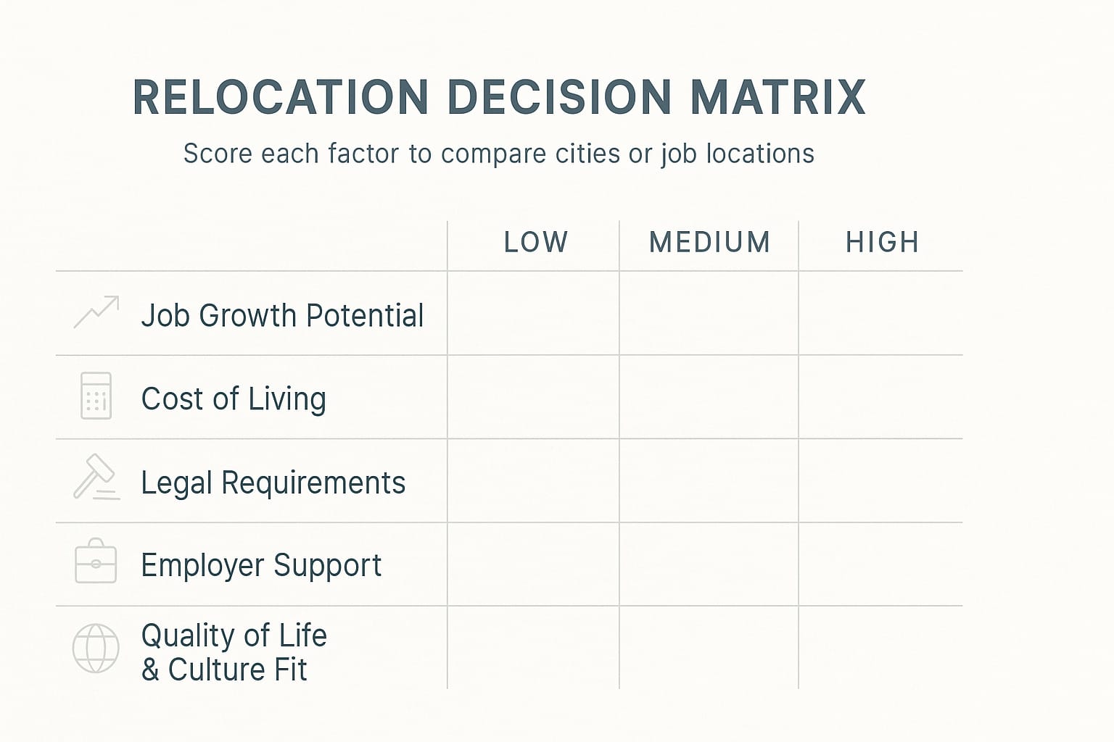The height and width of the screenshot is (742, 1114).
Task: Click the calculator icon beside Cost of Living
Action: (x=96, y=396)
